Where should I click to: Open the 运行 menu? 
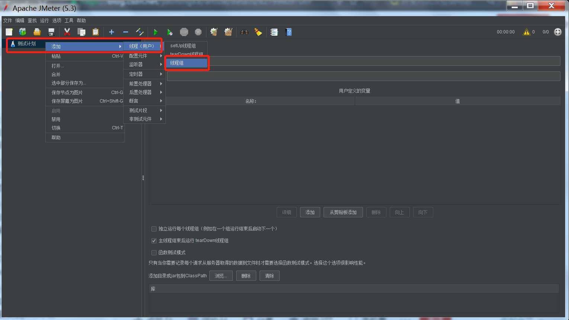click(45, 20)
